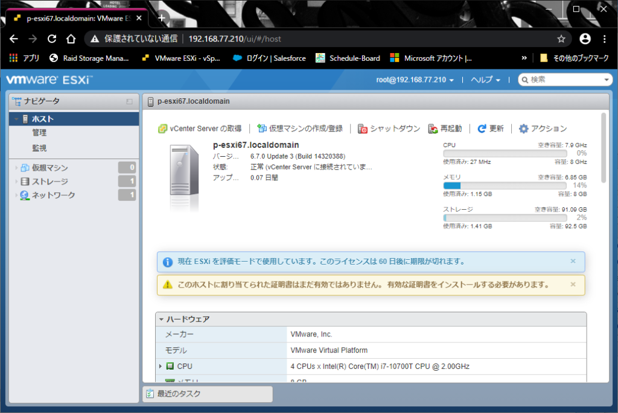Click the memory usage progress bar
The height and width of the screenshot is (413, 618).
505,186
